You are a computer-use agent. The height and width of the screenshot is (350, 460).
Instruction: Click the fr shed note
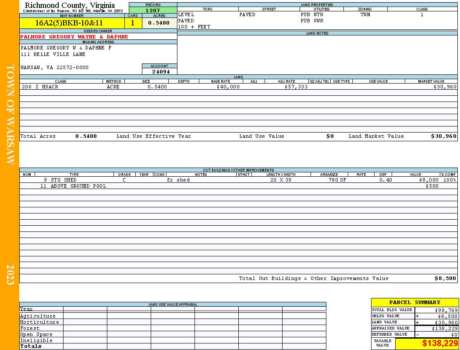coord(178,180)
